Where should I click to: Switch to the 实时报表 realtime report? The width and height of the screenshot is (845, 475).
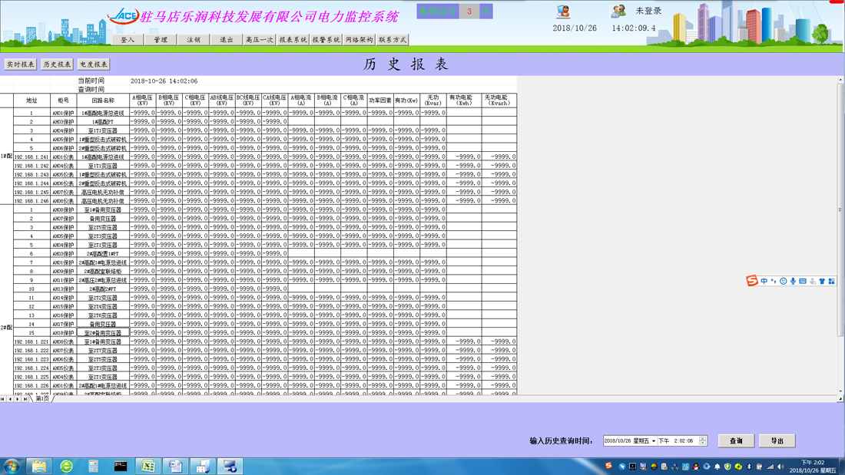(21, 64)
